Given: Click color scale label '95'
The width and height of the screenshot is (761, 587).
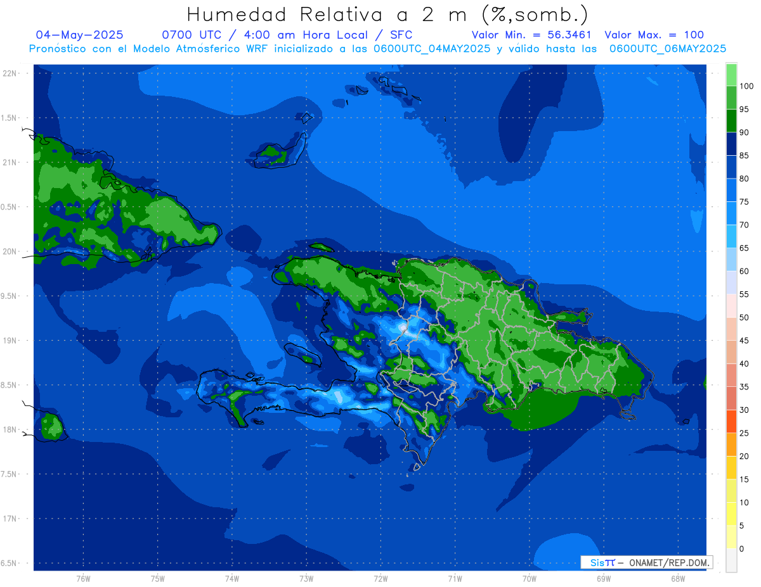Looking at the screenshot, I should 744,110.
